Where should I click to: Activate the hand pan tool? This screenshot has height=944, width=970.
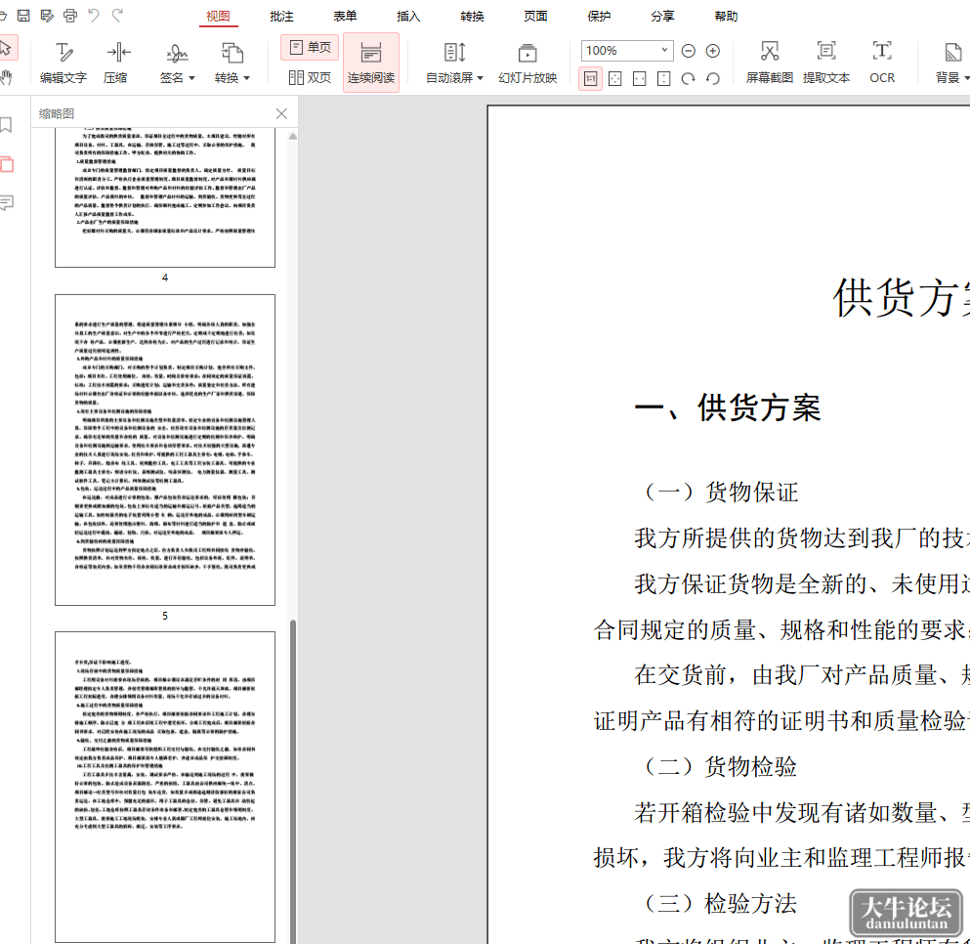tap(6, 77)
